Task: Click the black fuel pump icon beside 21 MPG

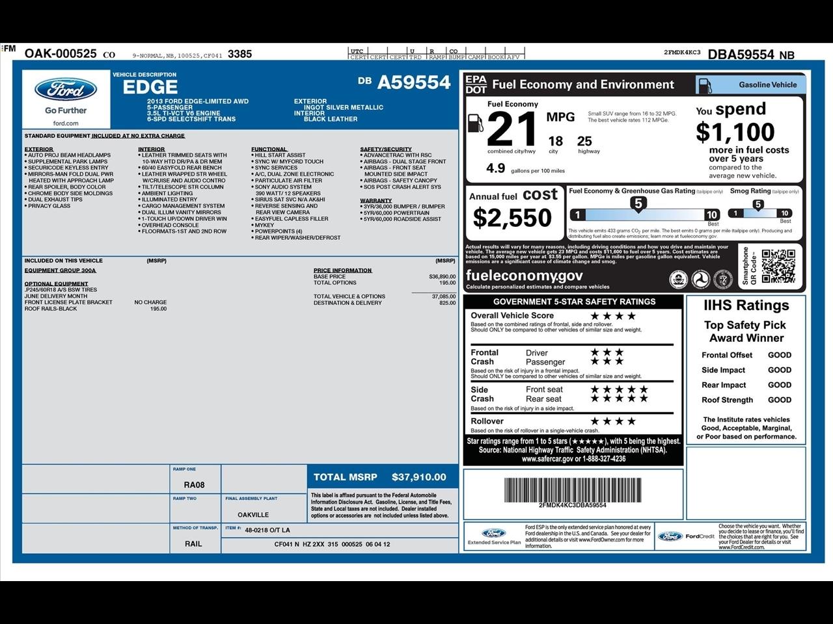Action: coord(476,122)
